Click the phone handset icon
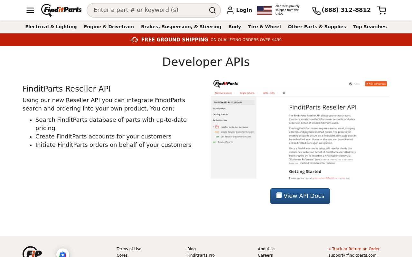This screenshot has width=412, height=257. [x=316, y=11]
